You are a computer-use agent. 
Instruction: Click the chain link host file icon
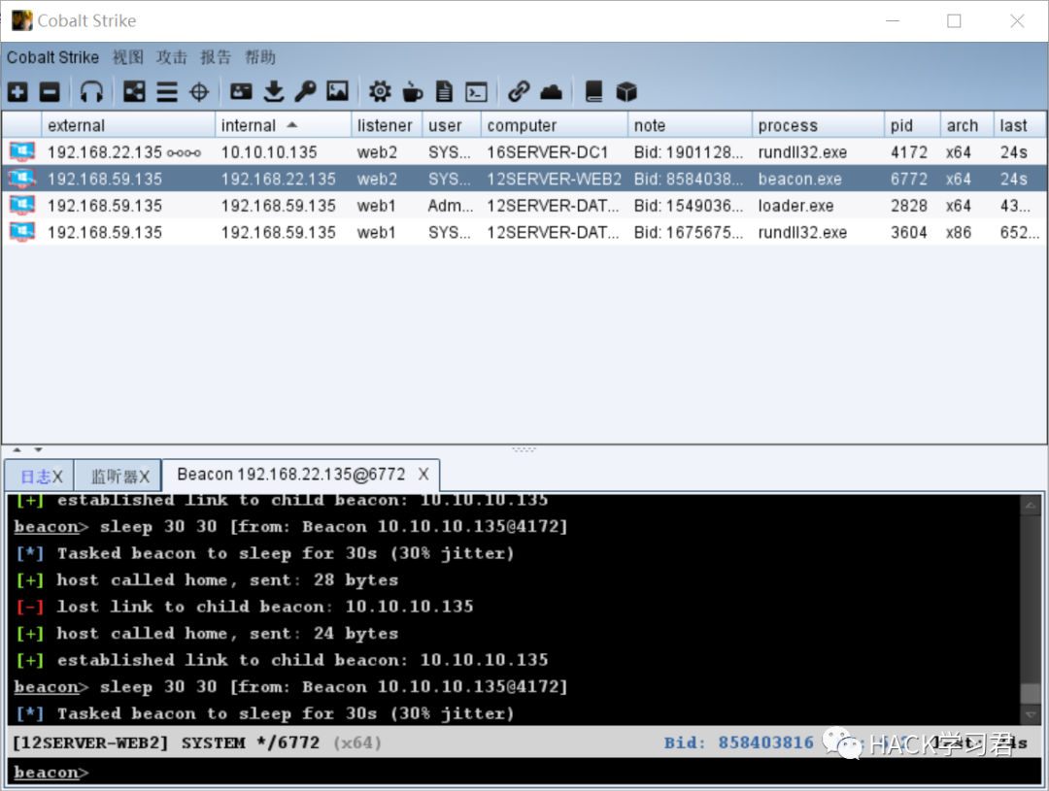click(x=519, y=91)
